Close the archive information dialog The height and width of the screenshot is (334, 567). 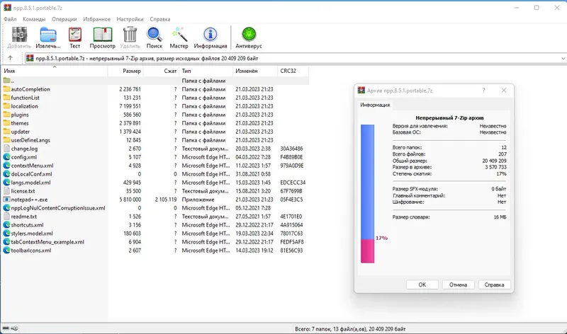coord(504,91)
